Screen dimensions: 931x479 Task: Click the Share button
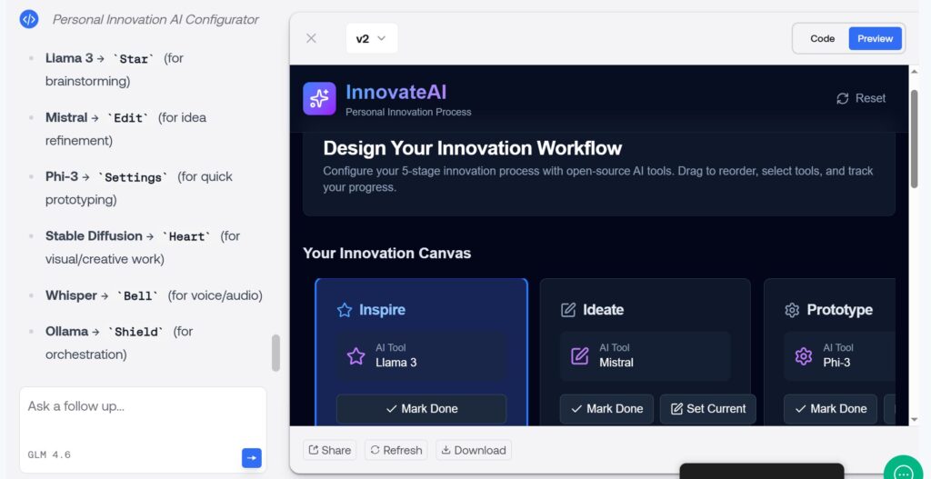point(329,450)
